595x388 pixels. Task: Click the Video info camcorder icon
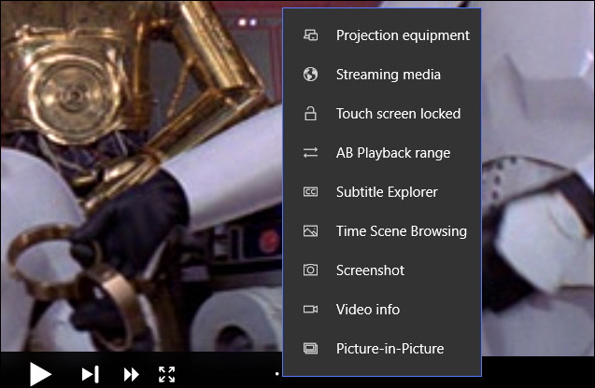pos(311,310)
